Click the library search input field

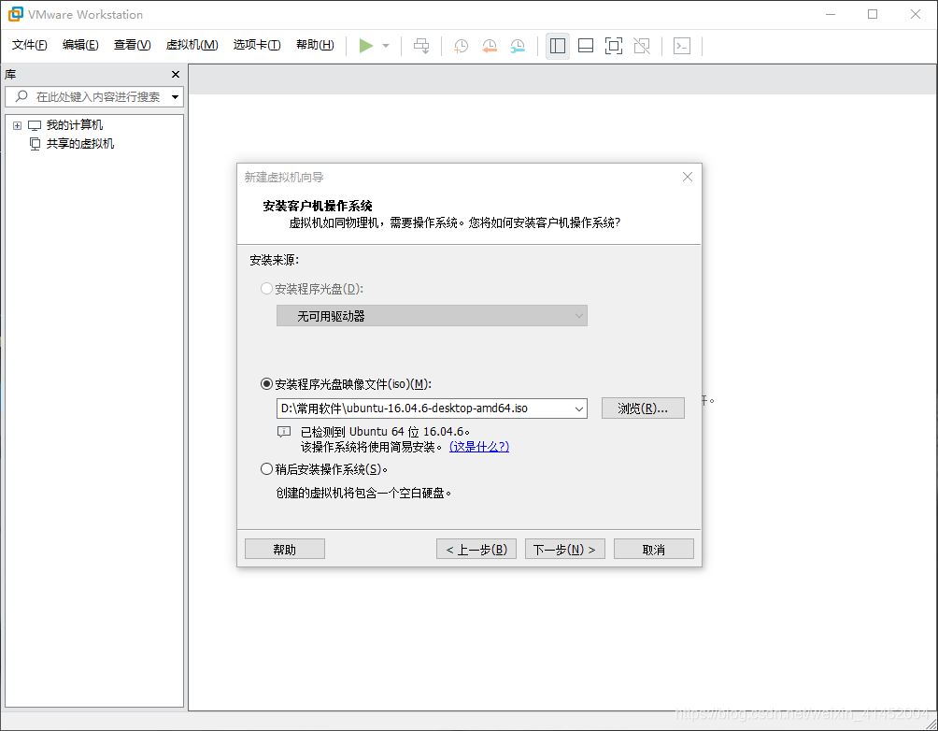pos(93,96)
